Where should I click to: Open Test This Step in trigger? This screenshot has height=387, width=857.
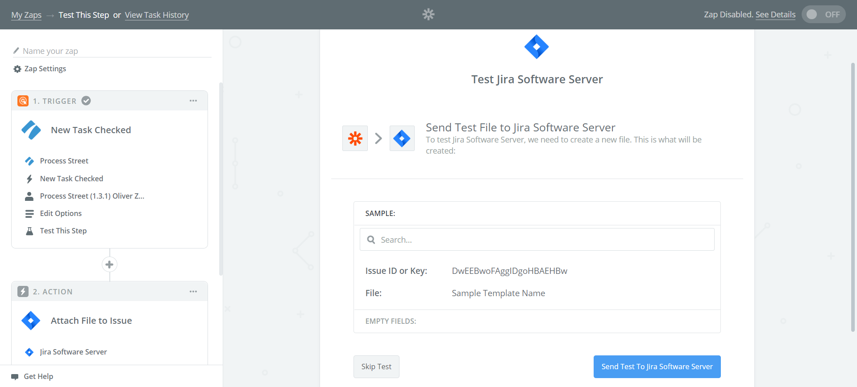tap(63, 231)
